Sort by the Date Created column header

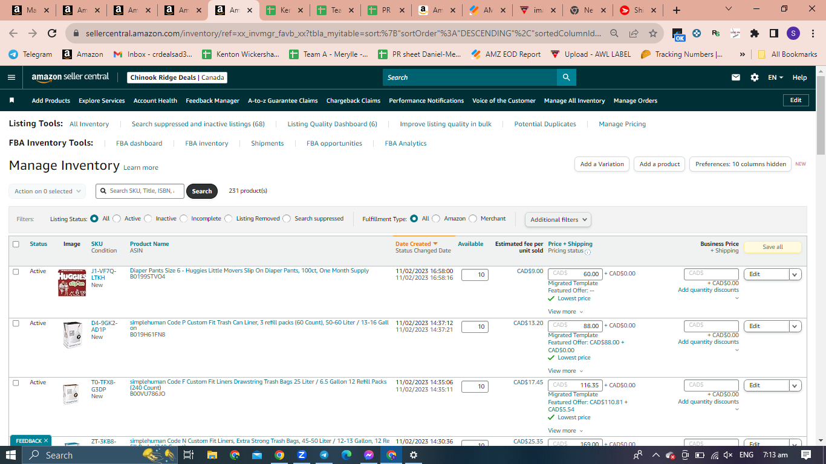(x=416, y=244)
